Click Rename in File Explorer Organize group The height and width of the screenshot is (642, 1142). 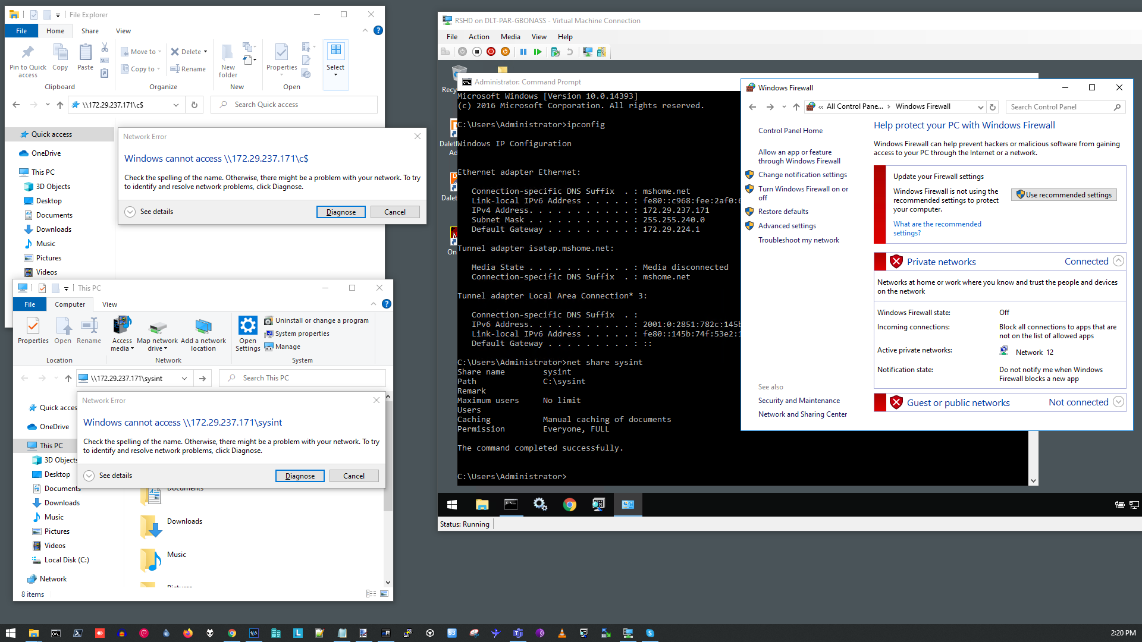[188, 69]
